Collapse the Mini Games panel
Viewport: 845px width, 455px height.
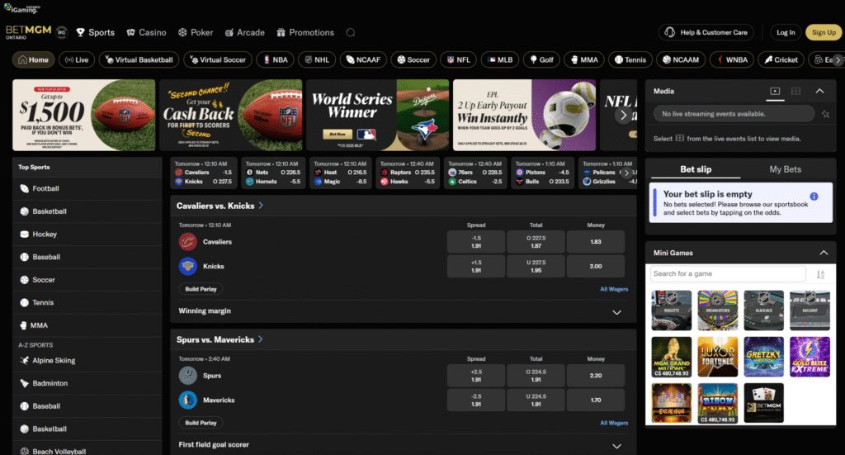click(822, 253)
